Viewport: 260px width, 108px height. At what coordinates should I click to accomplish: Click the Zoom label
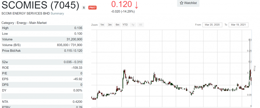tap(94, 25)
